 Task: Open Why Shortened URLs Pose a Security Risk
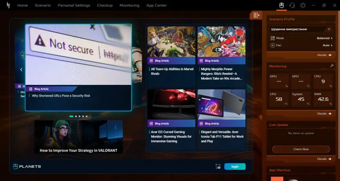[61, 96]
